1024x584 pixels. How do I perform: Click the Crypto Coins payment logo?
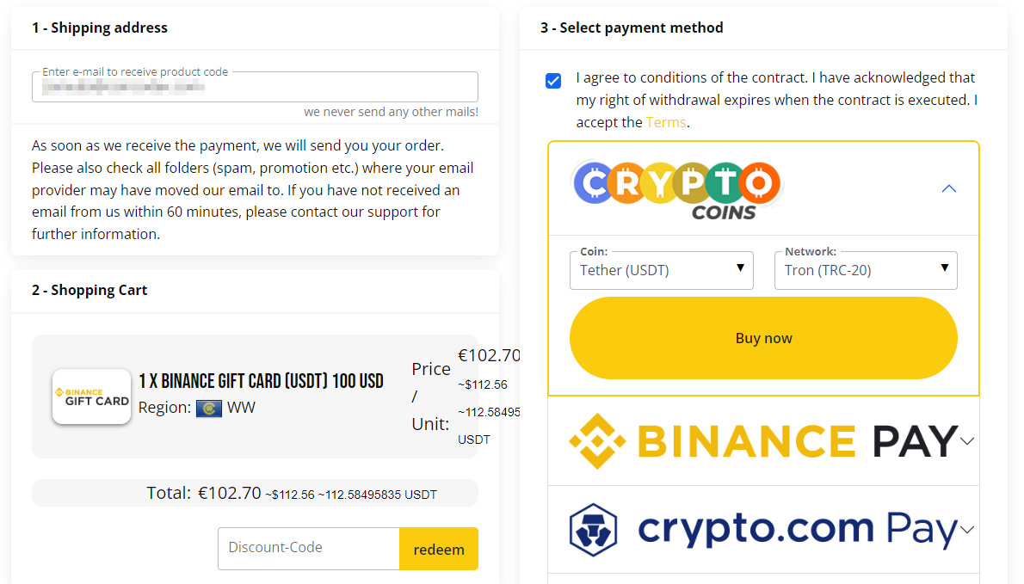pos(676,181)
